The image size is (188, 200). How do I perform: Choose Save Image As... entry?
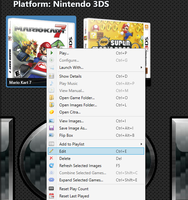click(x=96, y=128)
